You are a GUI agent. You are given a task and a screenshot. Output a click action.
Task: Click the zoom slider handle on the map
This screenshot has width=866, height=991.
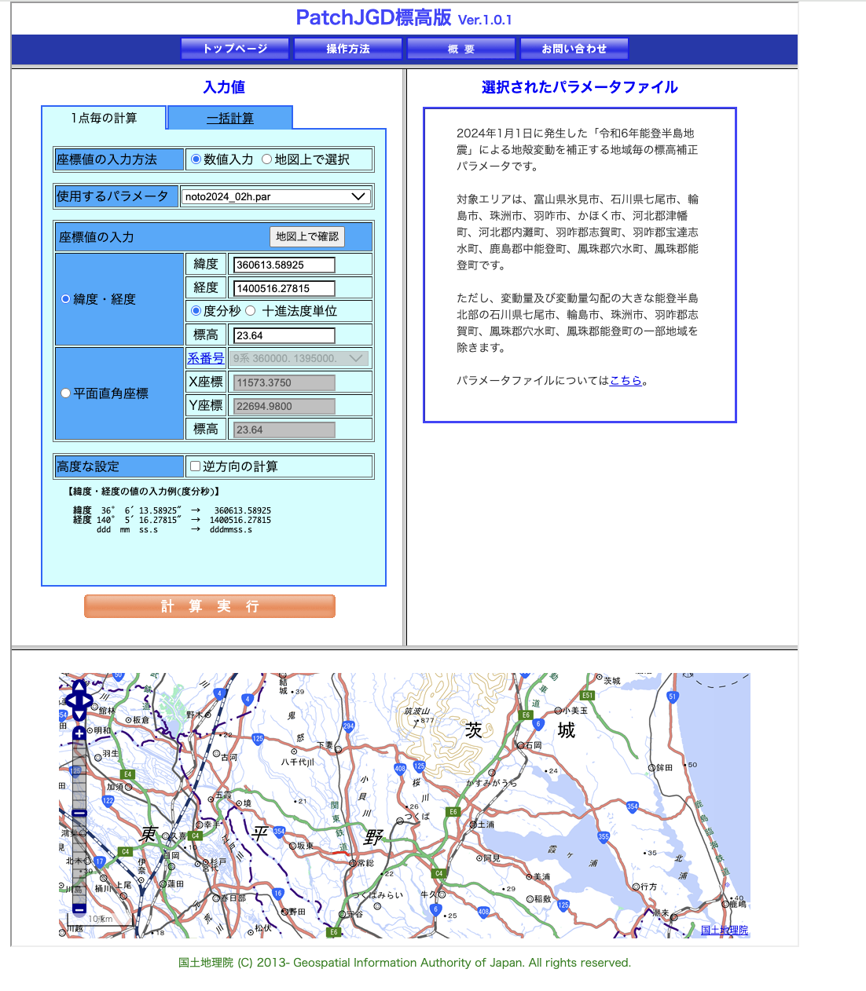(79, 813)
